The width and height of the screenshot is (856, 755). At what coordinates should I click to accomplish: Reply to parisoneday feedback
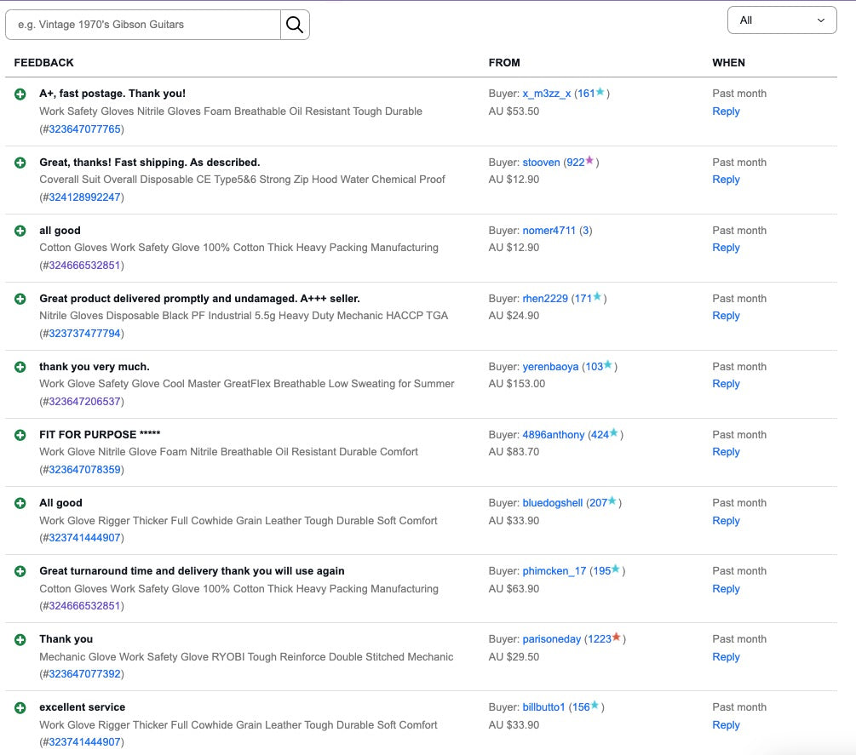click(x=726, y=657)
